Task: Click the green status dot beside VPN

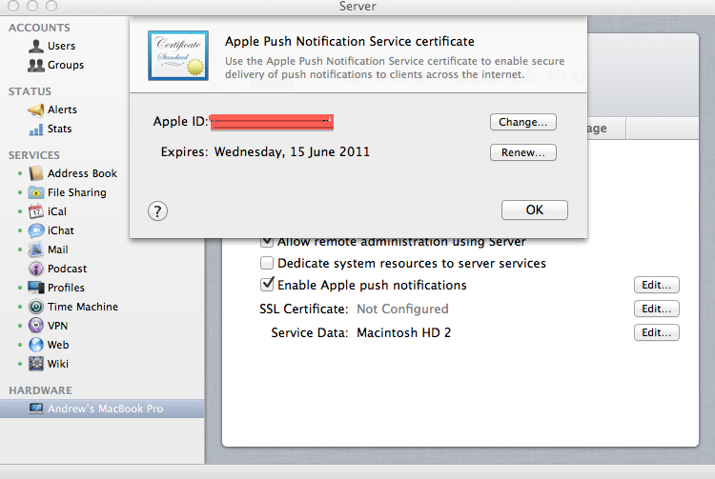Action: pos(20,326)
